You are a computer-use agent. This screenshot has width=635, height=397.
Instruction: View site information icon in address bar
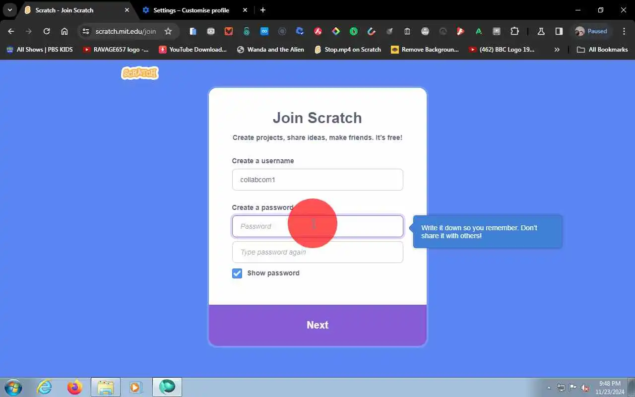point(86,31)
